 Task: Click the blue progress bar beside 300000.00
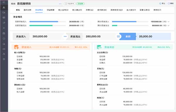pyautogui.click(x=44, y=22)
